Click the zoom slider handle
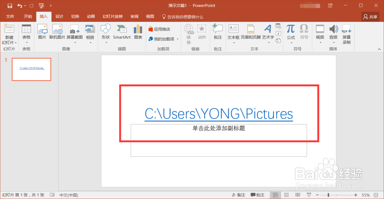The height and width of the screenshot is (199, 384). pyautogui.click(x=328, y=195)
